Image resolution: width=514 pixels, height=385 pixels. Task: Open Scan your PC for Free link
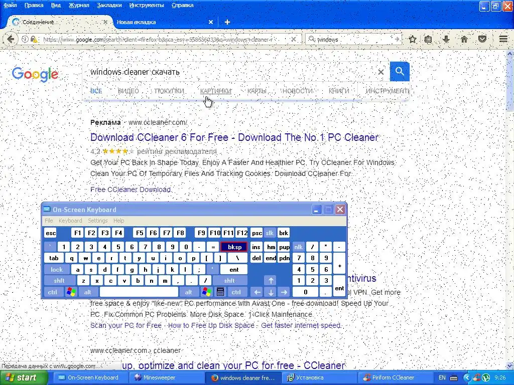(x=126, y=325)
